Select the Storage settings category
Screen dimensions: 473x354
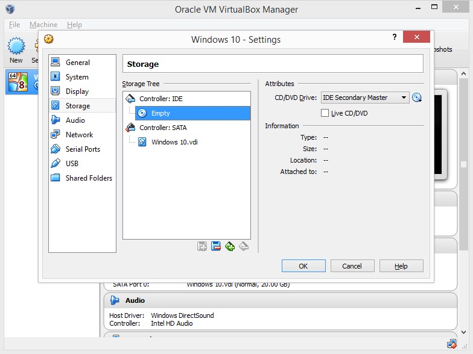(x=82, y=106)
